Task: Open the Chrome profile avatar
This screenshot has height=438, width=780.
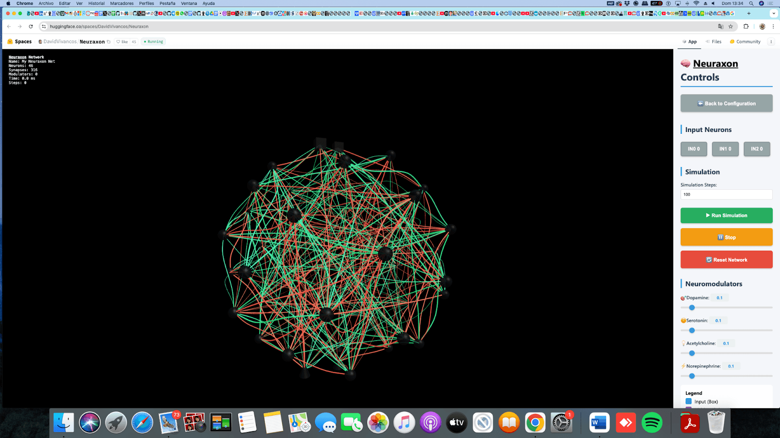Action: click(x=762, y=26)
